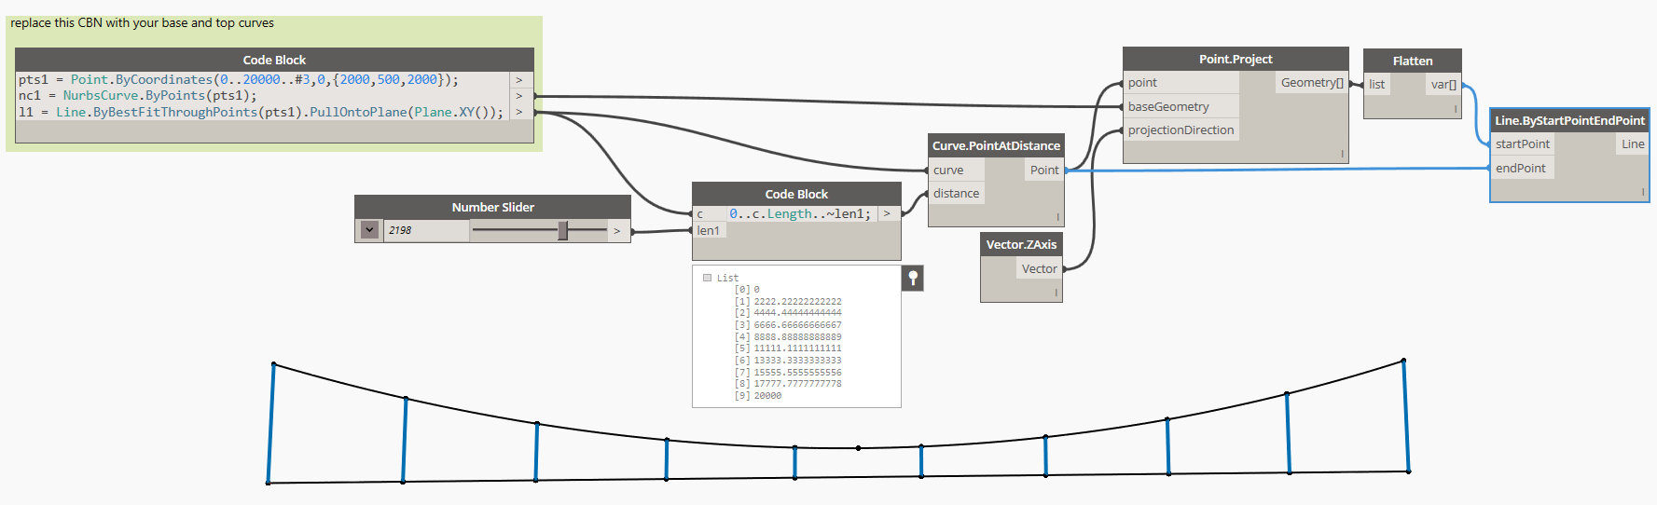Click lacing indicator on Point.Project node
The image size is (1657, 505).
click(1342, 154)
